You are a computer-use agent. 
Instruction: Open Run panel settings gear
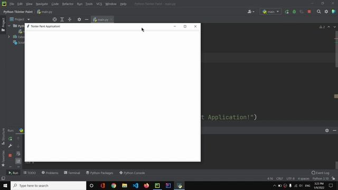coord(327,130)
